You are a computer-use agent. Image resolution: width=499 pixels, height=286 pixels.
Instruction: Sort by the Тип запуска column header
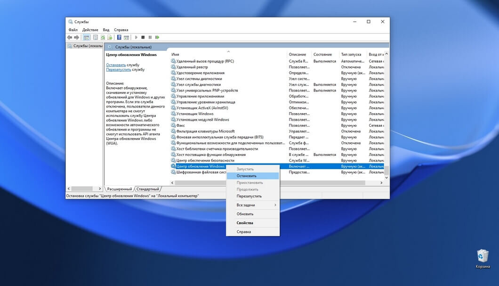pos(353,55)
